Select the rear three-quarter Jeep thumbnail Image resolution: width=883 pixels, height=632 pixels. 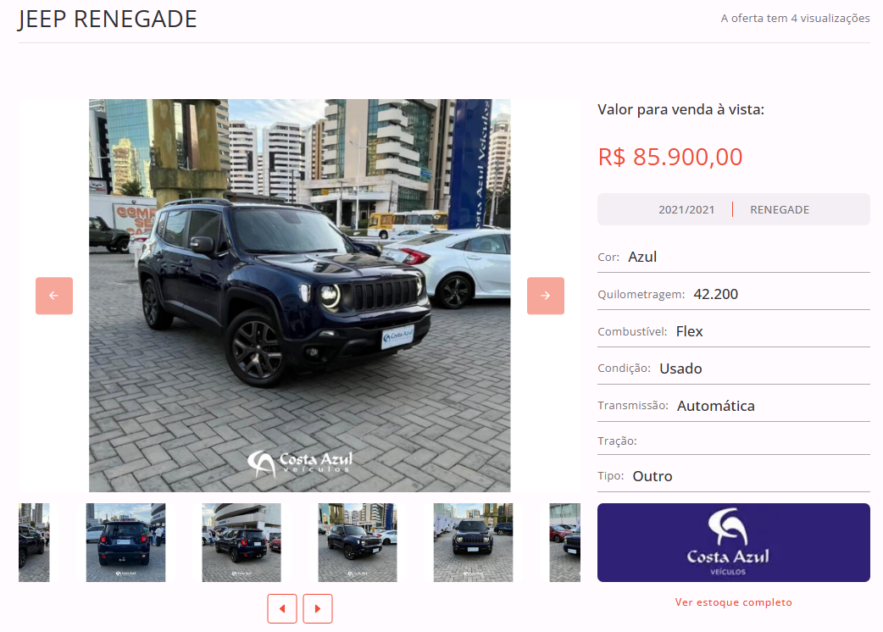point(242,542)
